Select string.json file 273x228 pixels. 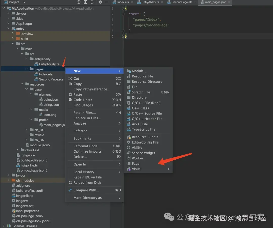[49, 105]
